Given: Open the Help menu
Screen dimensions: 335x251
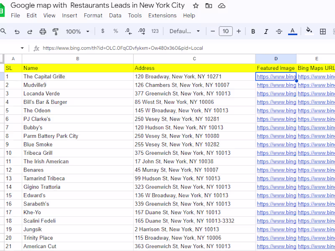Looking at the screenshot, I should [x=189, y=15].
